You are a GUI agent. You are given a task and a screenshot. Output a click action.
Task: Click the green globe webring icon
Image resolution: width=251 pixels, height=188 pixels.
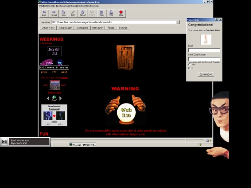coord(54,98)
